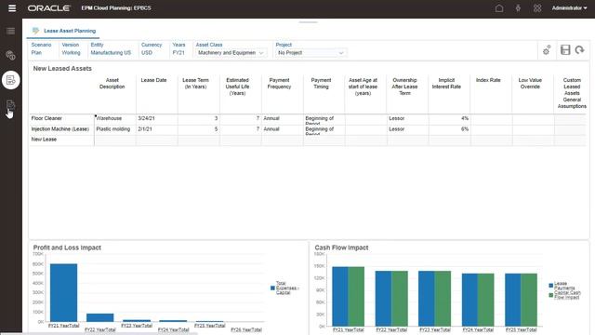Open the Administrator user menu
The width and height of the screenshot is (595, 335).
point(569,8)
